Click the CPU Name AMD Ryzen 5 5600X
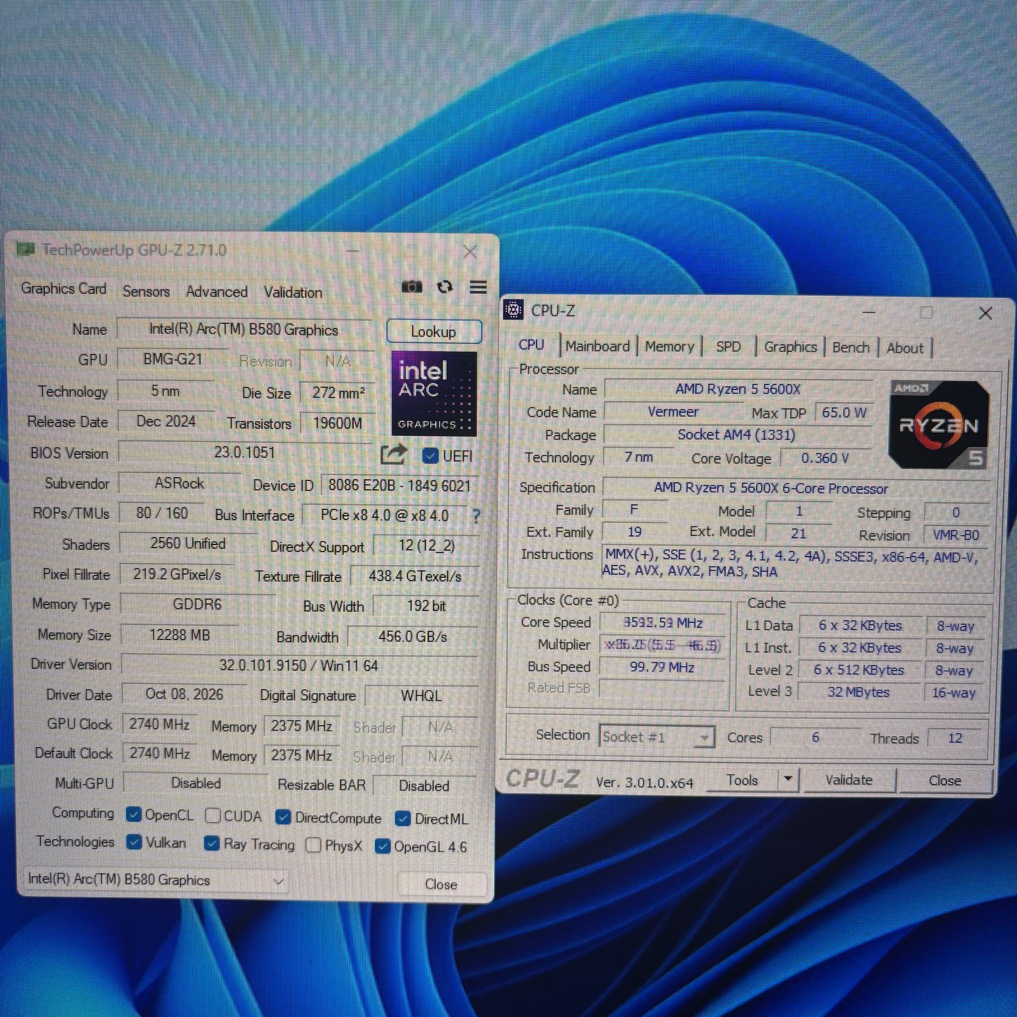The width and height of the screenshot is (1017, 1017). pos(737,389)
